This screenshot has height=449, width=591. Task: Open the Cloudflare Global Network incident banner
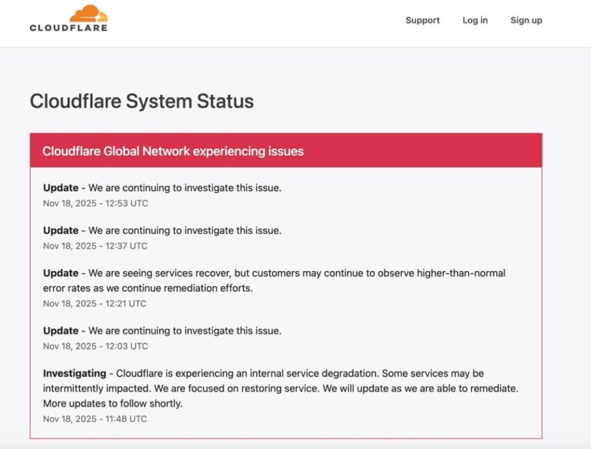point(174,151)
